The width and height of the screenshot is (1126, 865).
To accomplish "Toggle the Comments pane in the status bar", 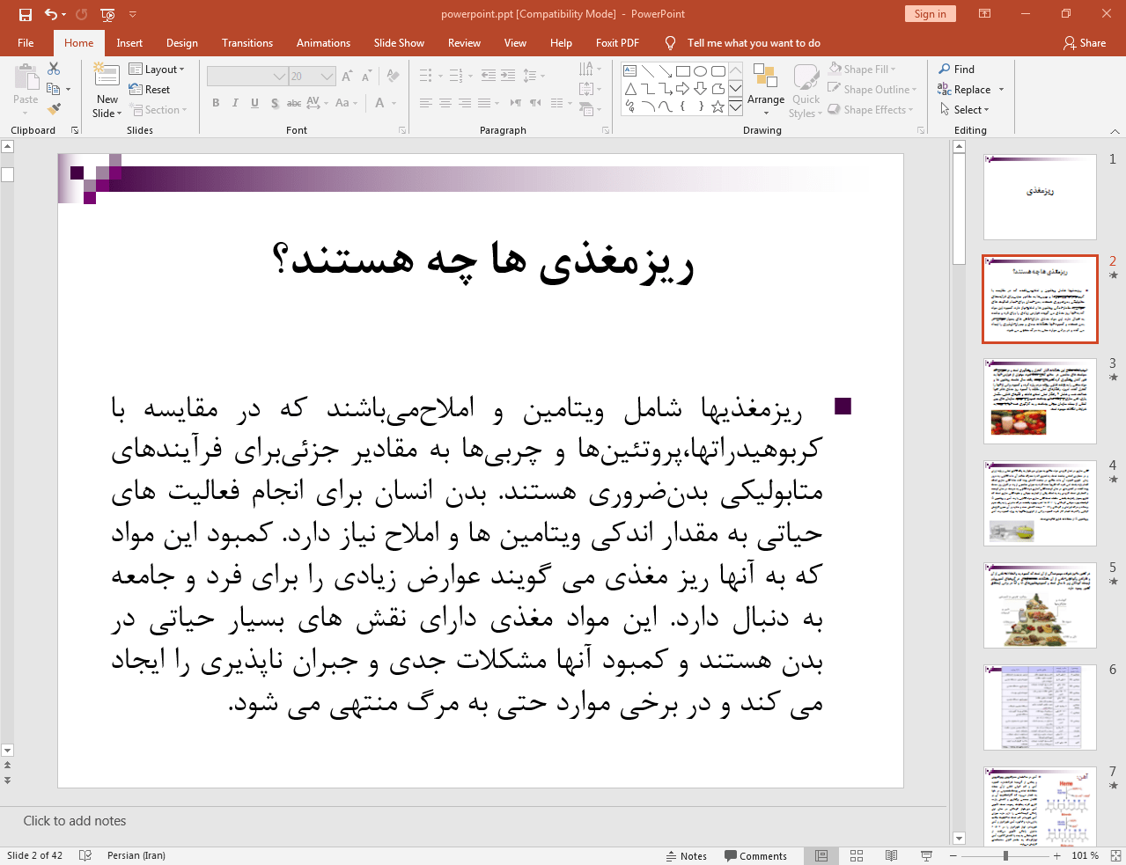I will 755,855.
